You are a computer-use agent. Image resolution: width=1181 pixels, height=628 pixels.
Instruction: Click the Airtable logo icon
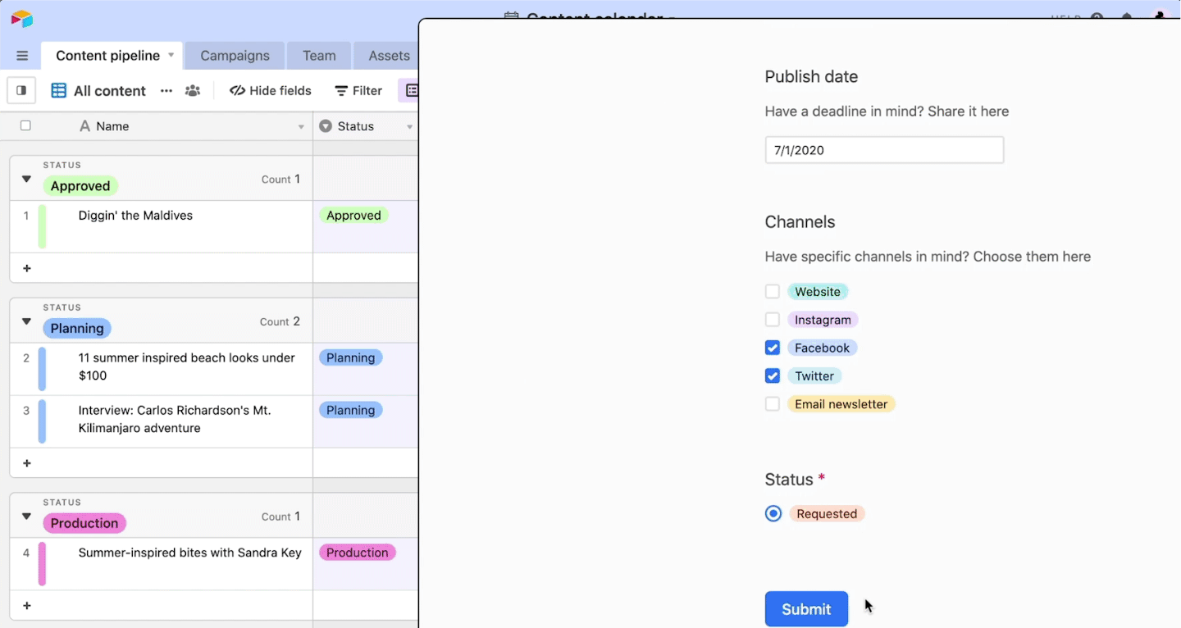(21, 18)
